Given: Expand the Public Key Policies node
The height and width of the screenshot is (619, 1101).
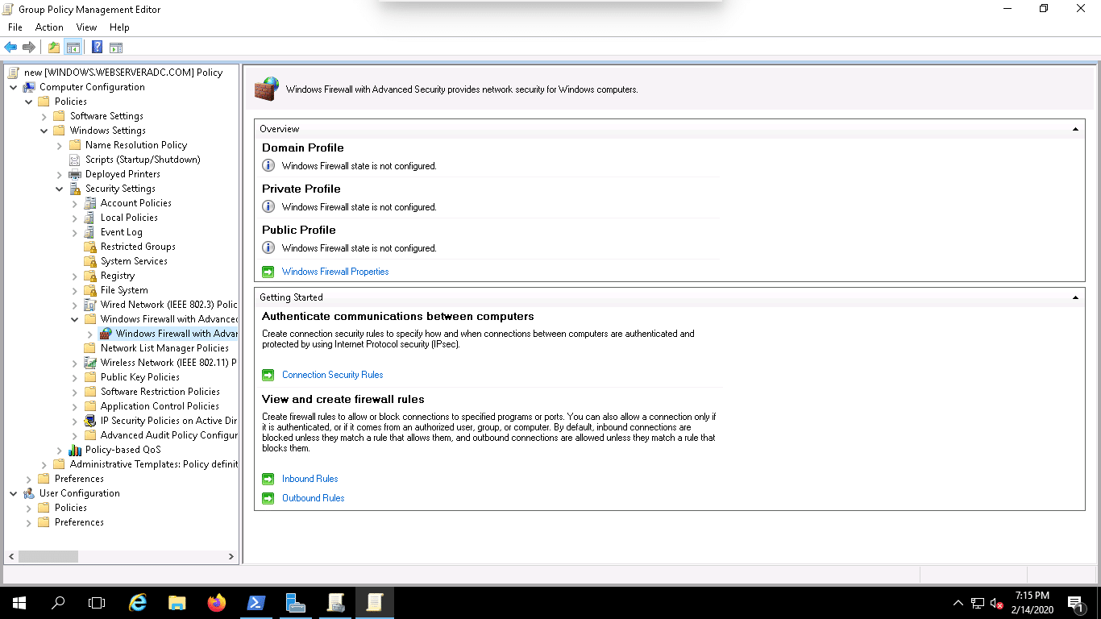Looking at the screenshot, I should click(75, 377).
